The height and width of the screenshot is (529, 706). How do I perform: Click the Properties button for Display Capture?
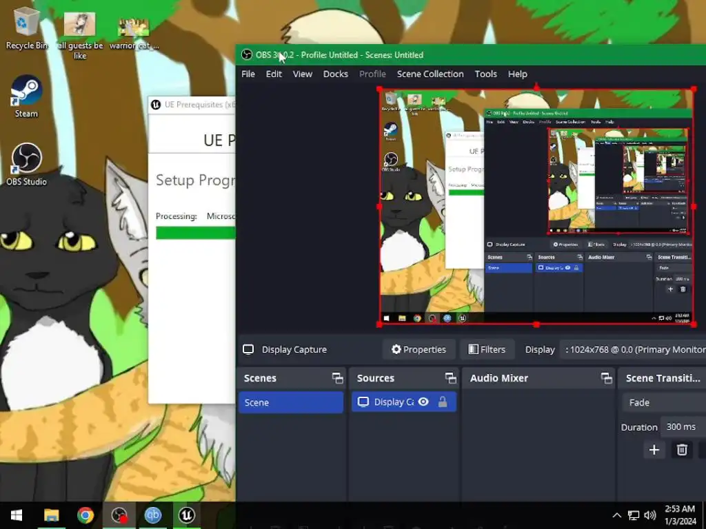tap(418, 349)
